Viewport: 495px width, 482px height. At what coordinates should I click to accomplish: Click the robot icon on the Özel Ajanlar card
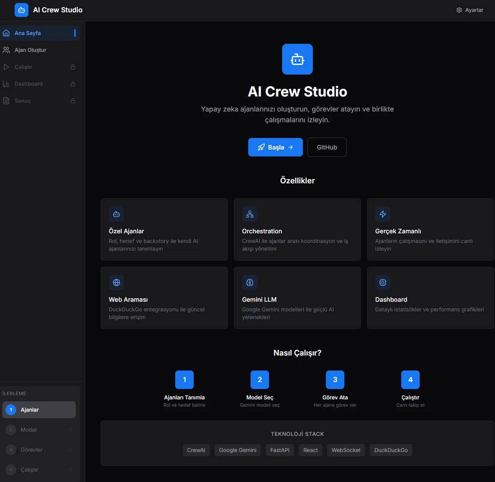[116, 214]
